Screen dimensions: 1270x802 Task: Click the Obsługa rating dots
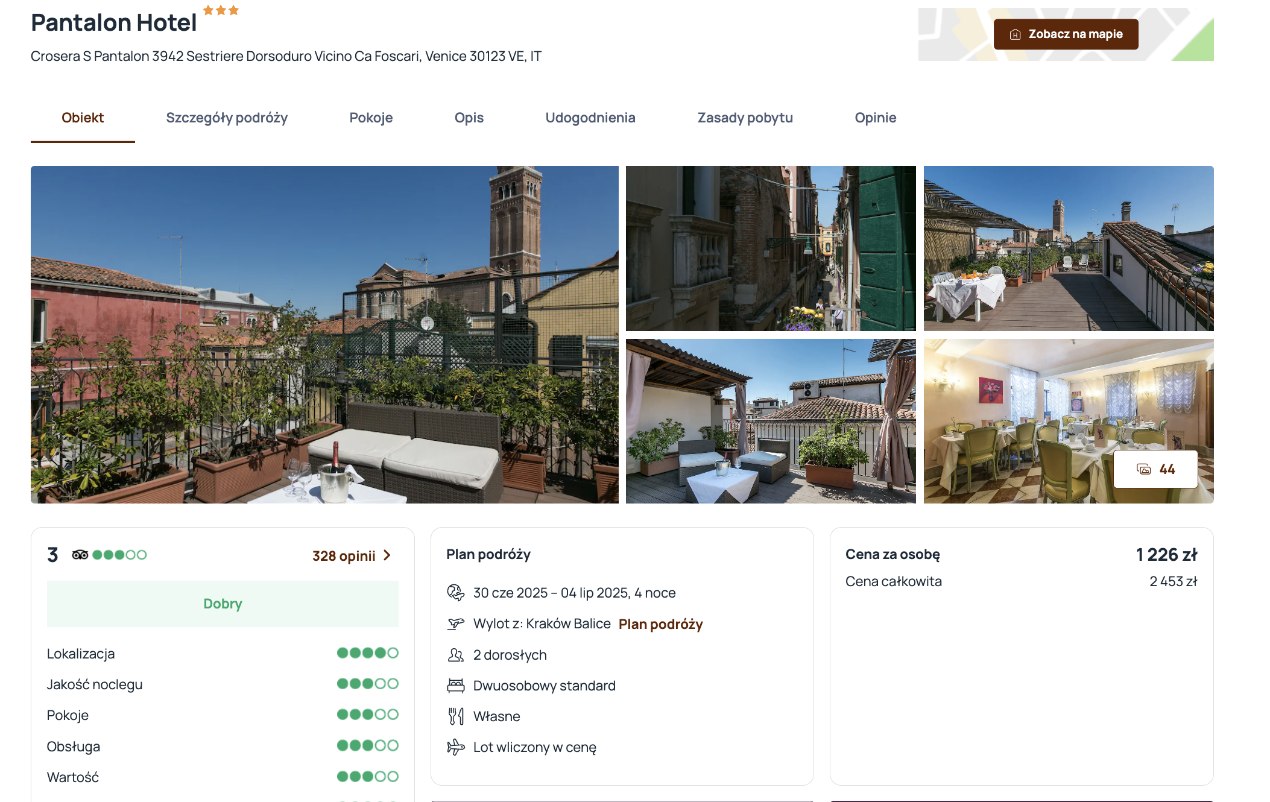pos(367,746)
